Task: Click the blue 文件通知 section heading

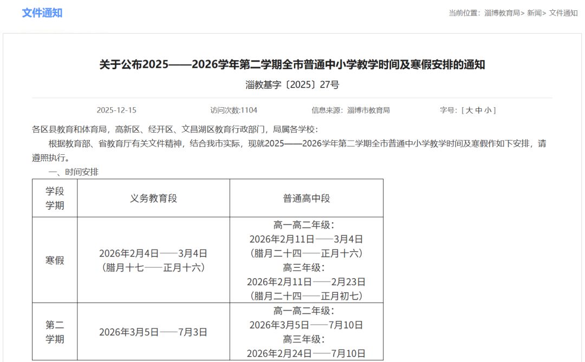Action: click(x=42, y=13)
